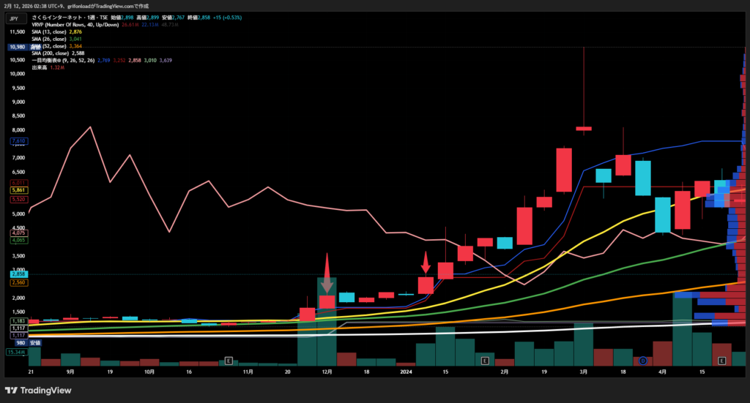The width and height of the screenshot is (750, 403).
Task: Click the blue 7,610 price axis label
Action: tap(18, 140)
